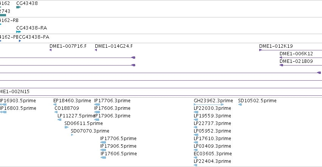Select the IP17906.3prime EST label
Screen dimensions: 322x167
[112, 116]
